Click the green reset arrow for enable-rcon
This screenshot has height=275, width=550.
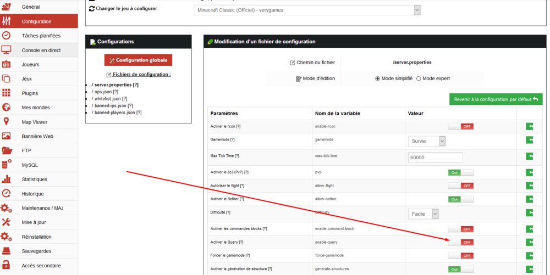click(529, 126)
